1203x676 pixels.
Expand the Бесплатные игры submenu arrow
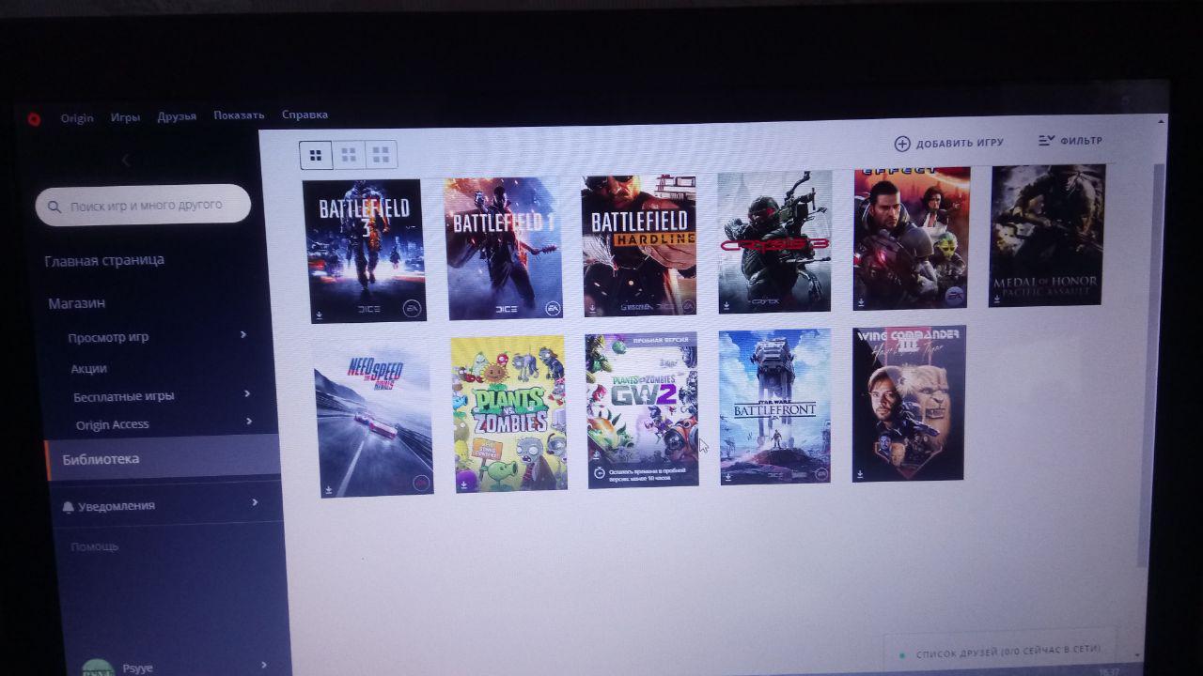(248, 393)
